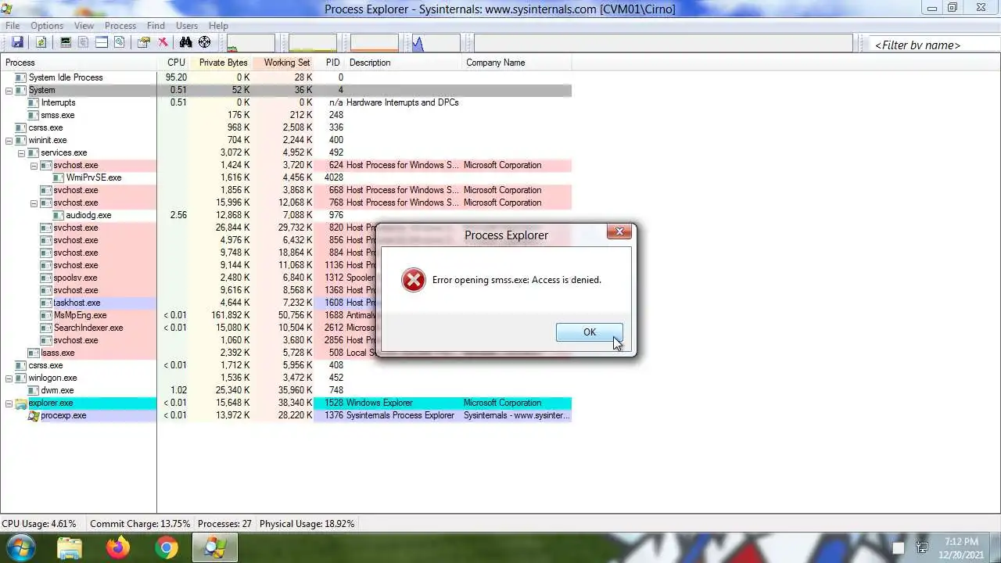Click the CPU Usage 4.61% status bar entry

[39, 524]
